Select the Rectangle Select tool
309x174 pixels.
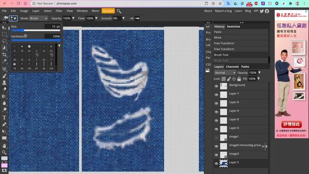click(x=4, y=35)
